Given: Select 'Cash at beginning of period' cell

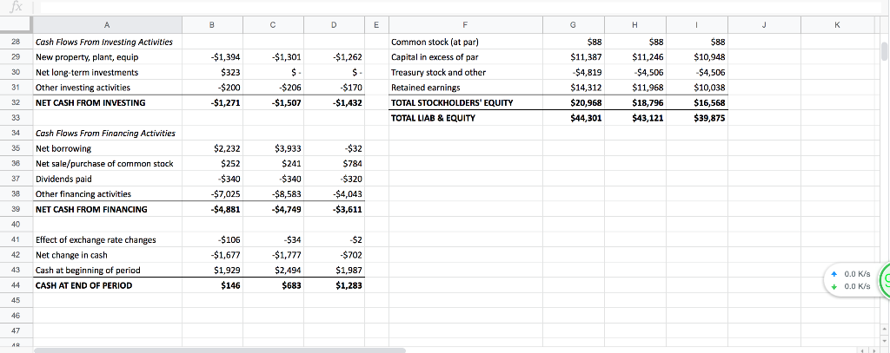Looking at the screenshot, I should pyautogui.click(x=107, y=271).
